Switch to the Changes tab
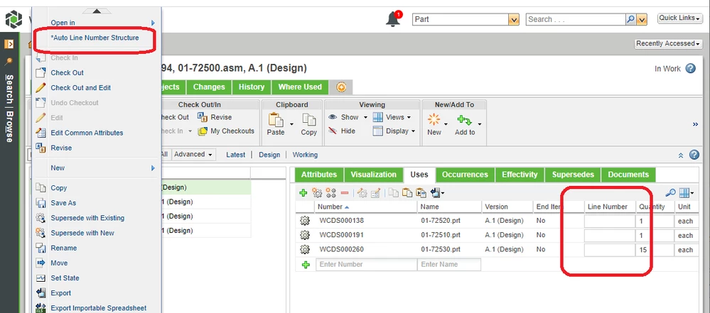Image resolution: width=710 pixels, height=313 pixels. (209, 87)
